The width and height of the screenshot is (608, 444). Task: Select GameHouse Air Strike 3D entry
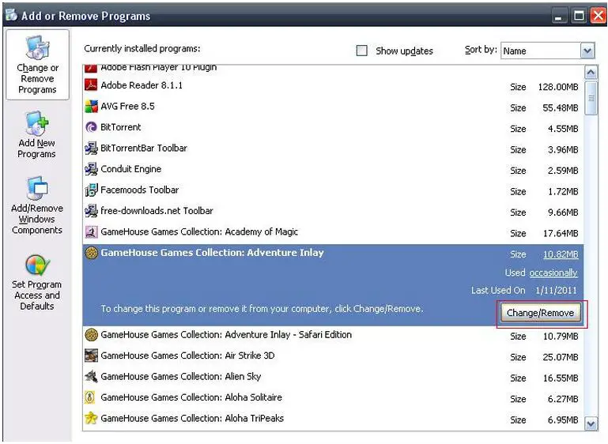tap(333, 356)
